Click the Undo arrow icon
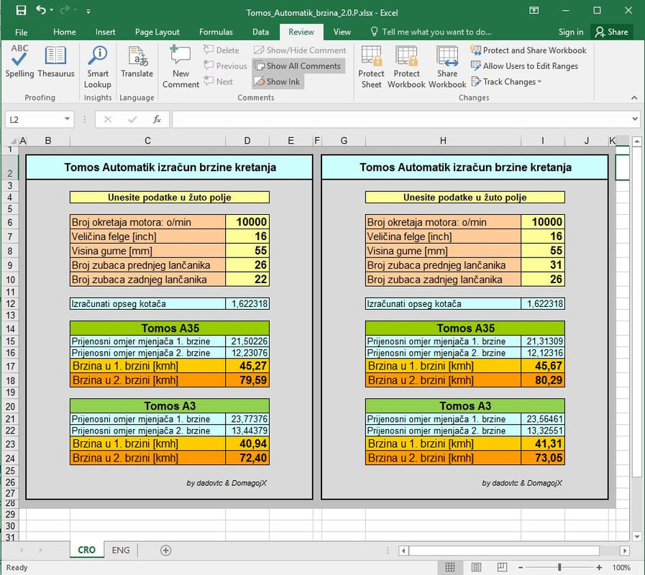 click(x=41, y=10)
